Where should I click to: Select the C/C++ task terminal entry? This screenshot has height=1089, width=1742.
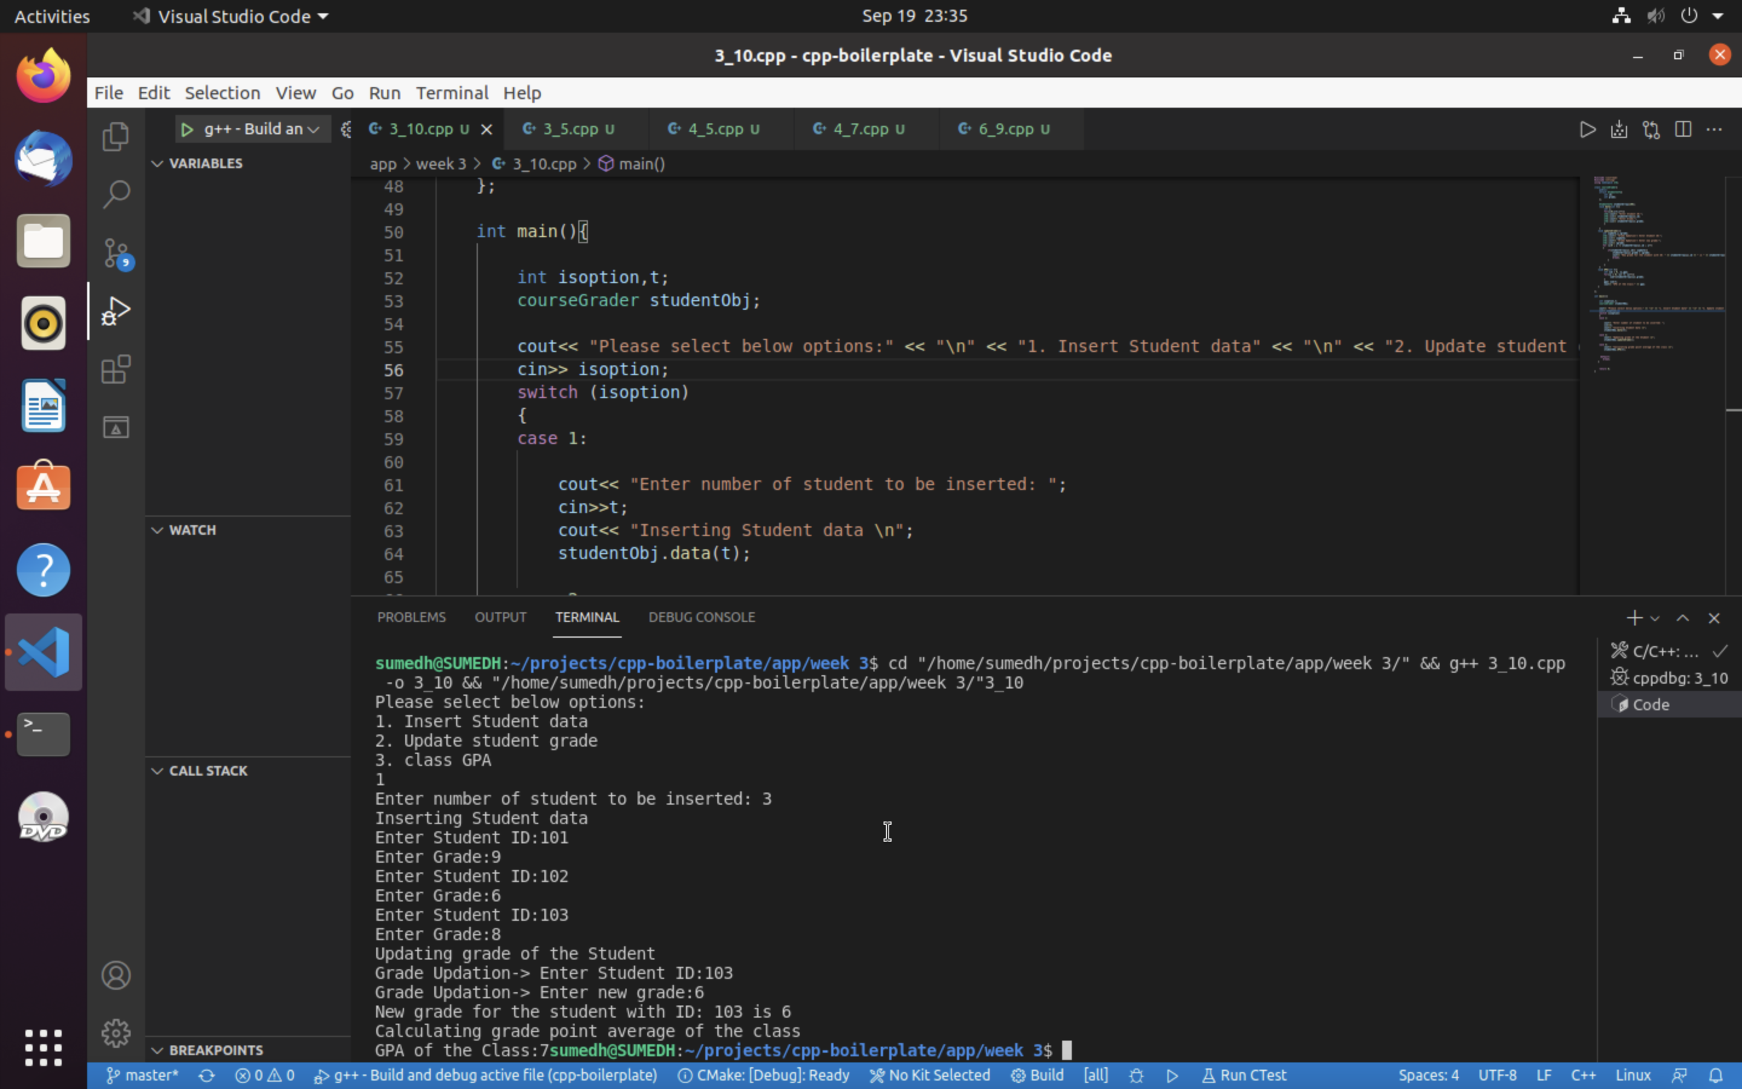[1669, 651]
